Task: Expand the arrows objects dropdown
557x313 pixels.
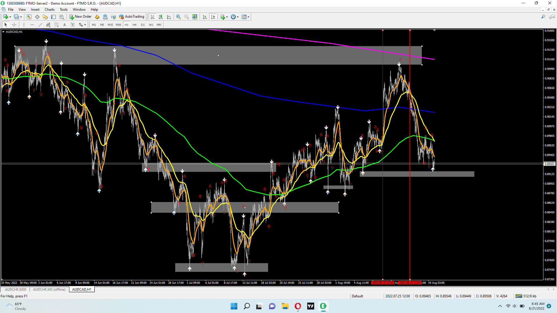Action: 85,25
